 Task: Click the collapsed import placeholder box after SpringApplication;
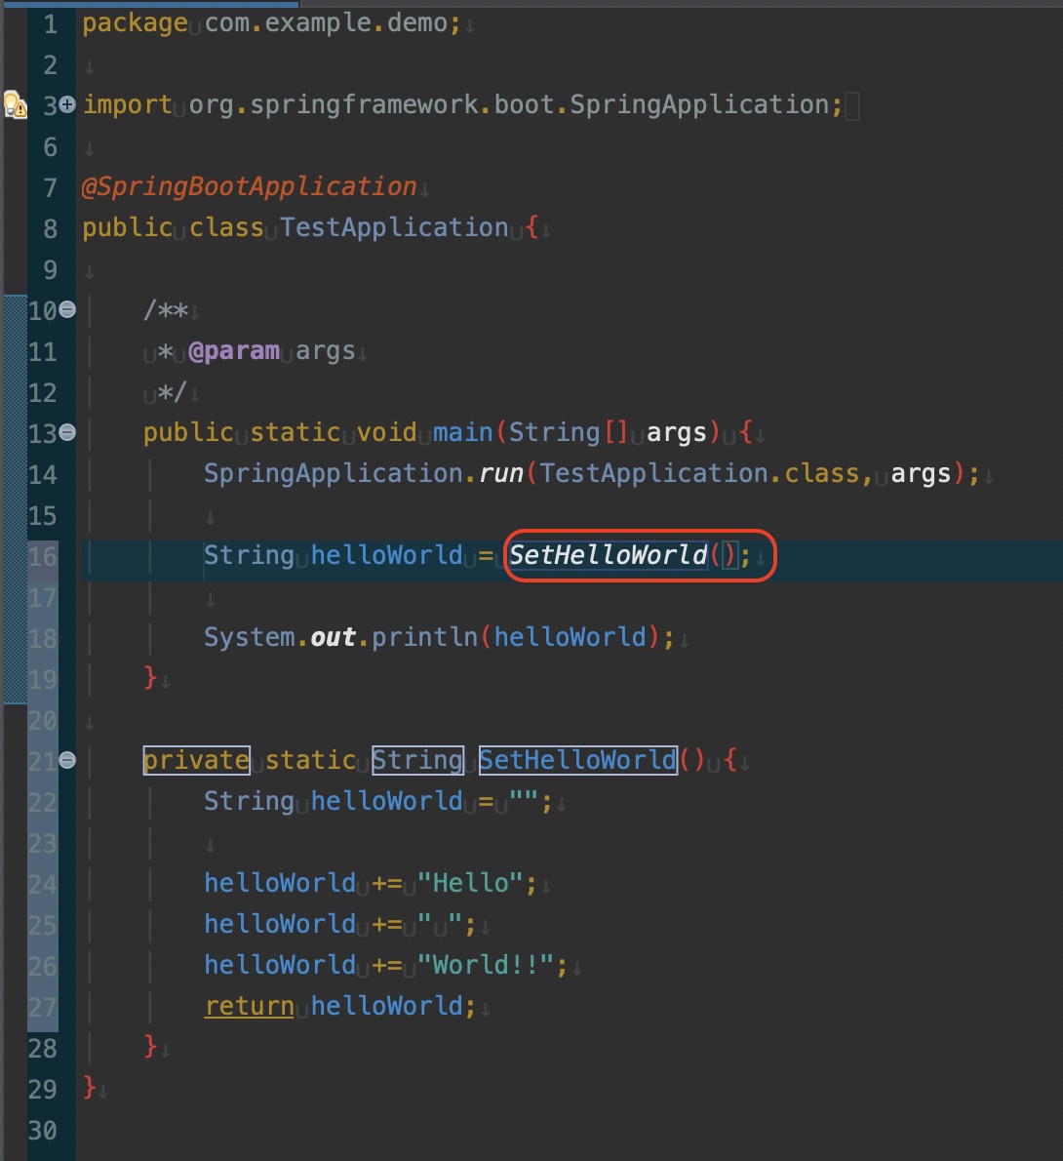pyautogui.click(x=852, y=106)
